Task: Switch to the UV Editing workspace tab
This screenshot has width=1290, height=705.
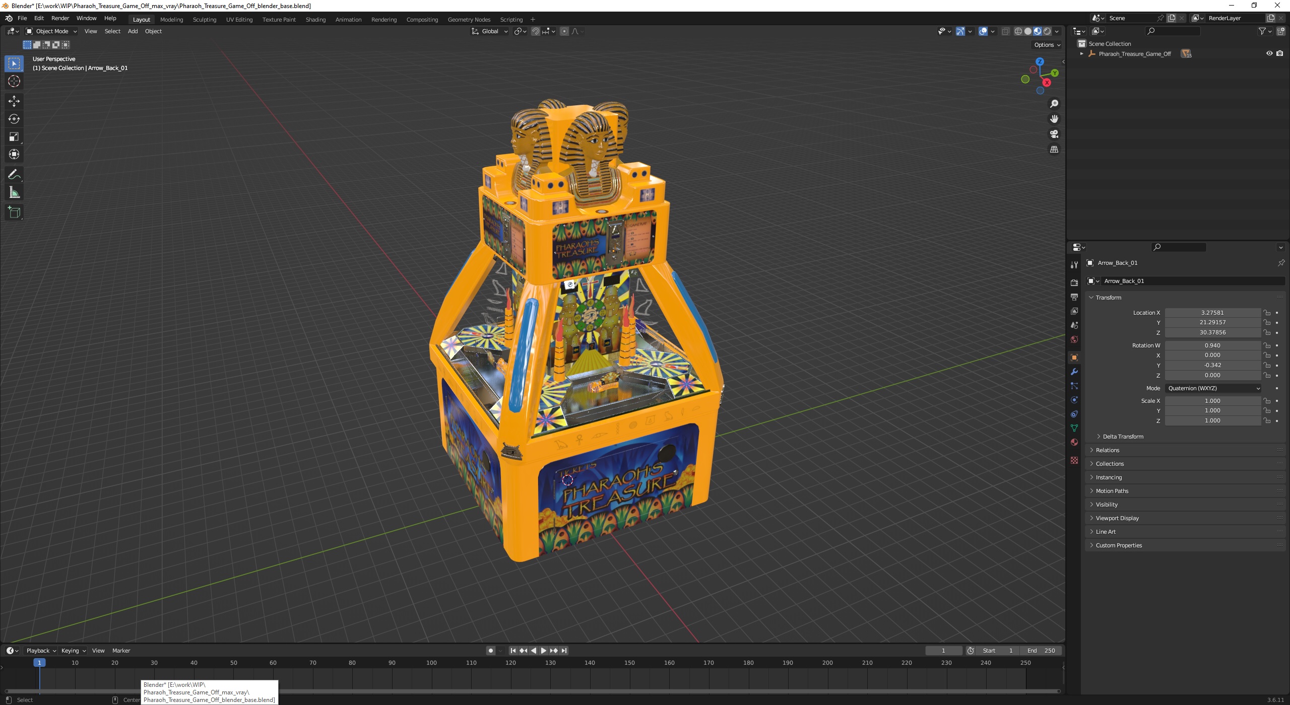Action: [239, 20]
